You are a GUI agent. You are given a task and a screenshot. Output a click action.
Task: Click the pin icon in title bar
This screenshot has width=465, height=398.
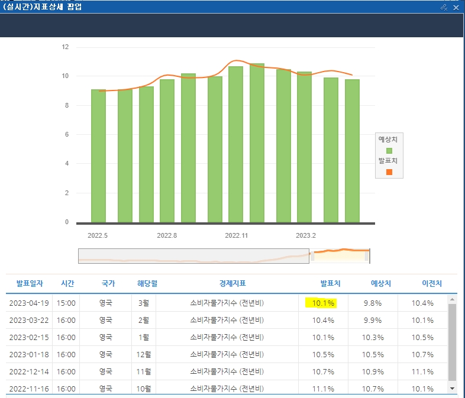pyautogui.click(x=444, y=8)
